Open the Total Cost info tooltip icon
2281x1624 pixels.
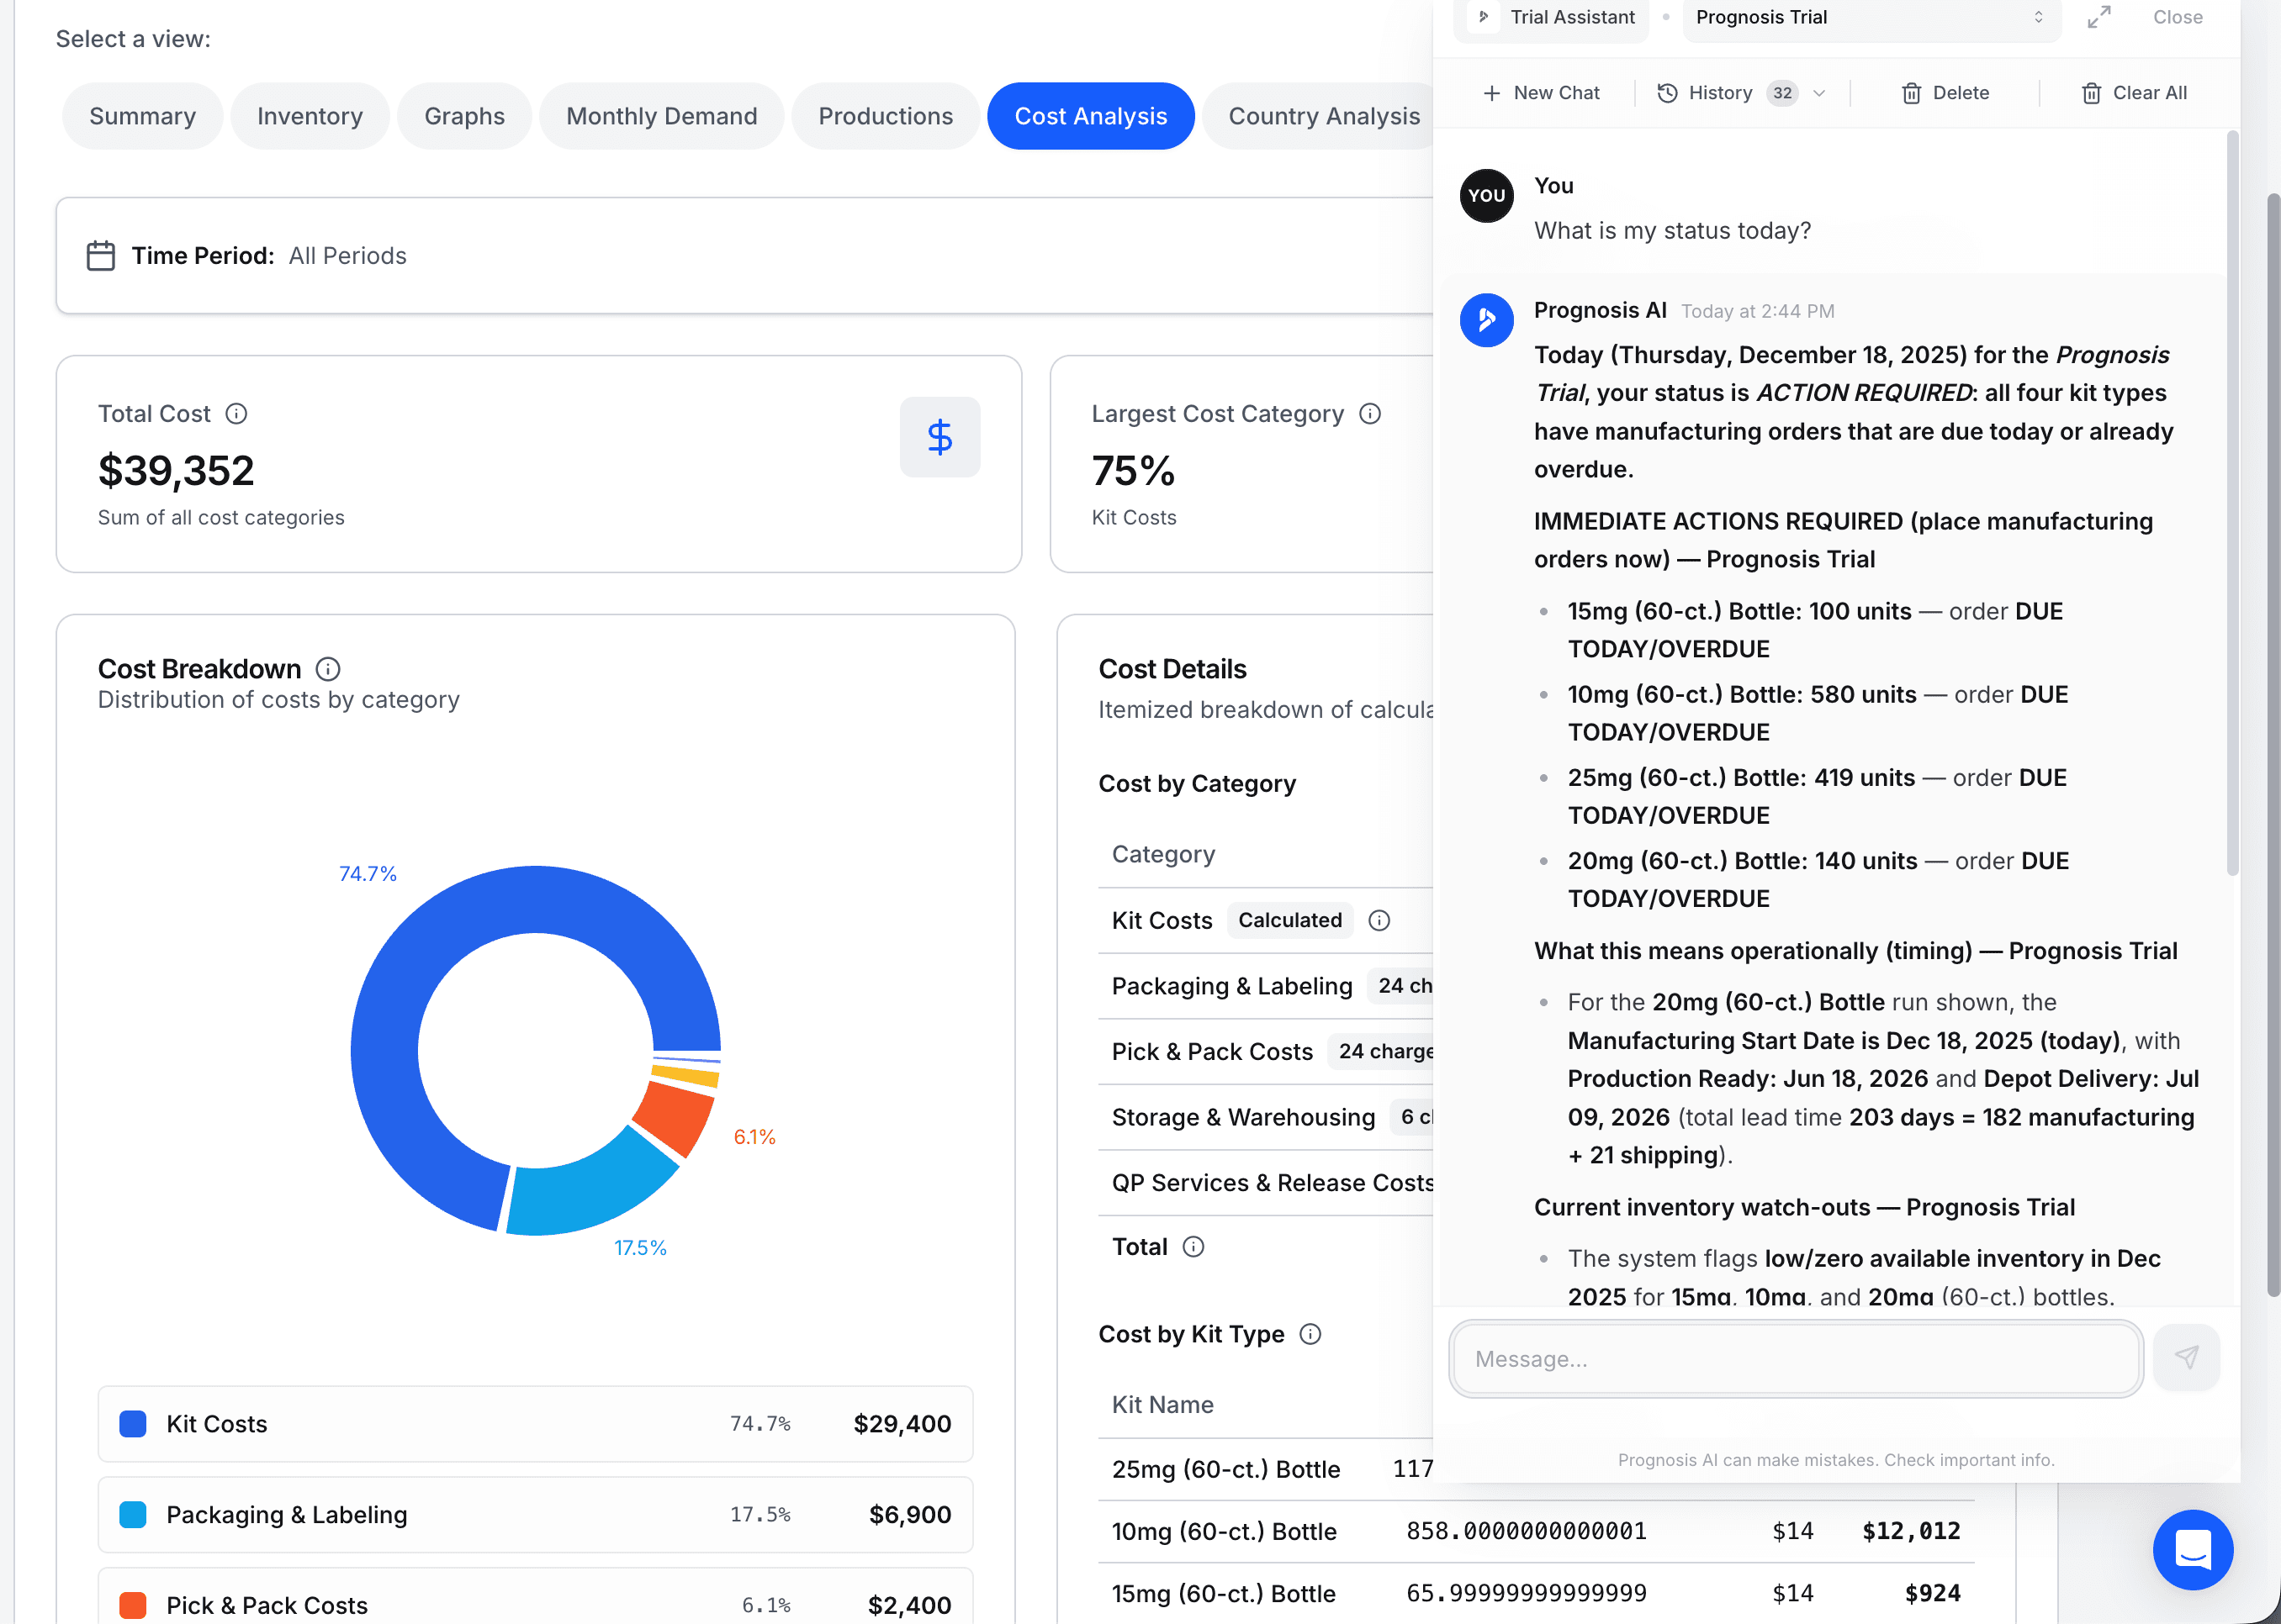click(x=236, y=413)
